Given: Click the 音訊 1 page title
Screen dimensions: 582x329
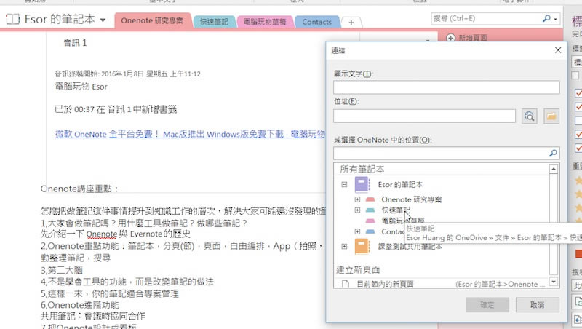Looking at the screenshot, I should [x=76, y=43].
